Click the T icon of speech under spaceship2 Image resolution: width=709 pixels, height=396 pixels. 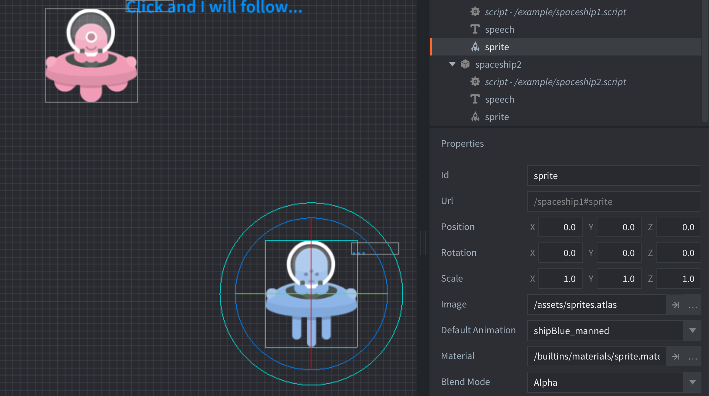pyautogui.click(x=475, y=99)
